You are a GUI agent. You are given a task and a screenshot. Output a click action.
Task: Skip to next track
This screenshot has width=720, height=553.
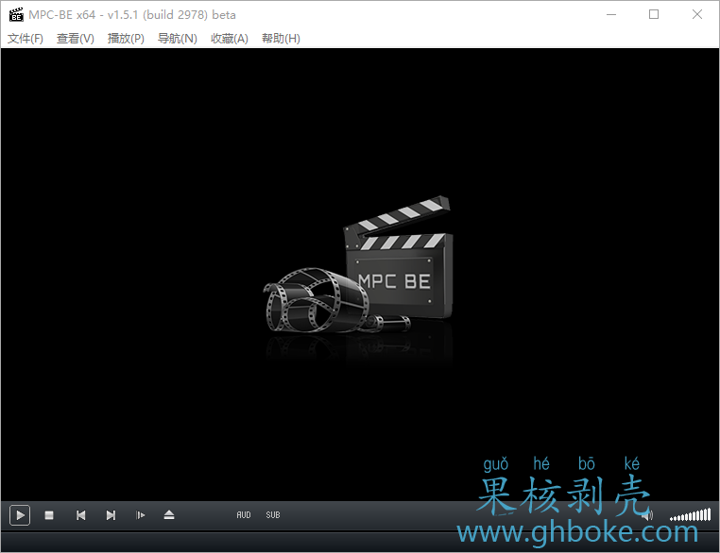111,515
